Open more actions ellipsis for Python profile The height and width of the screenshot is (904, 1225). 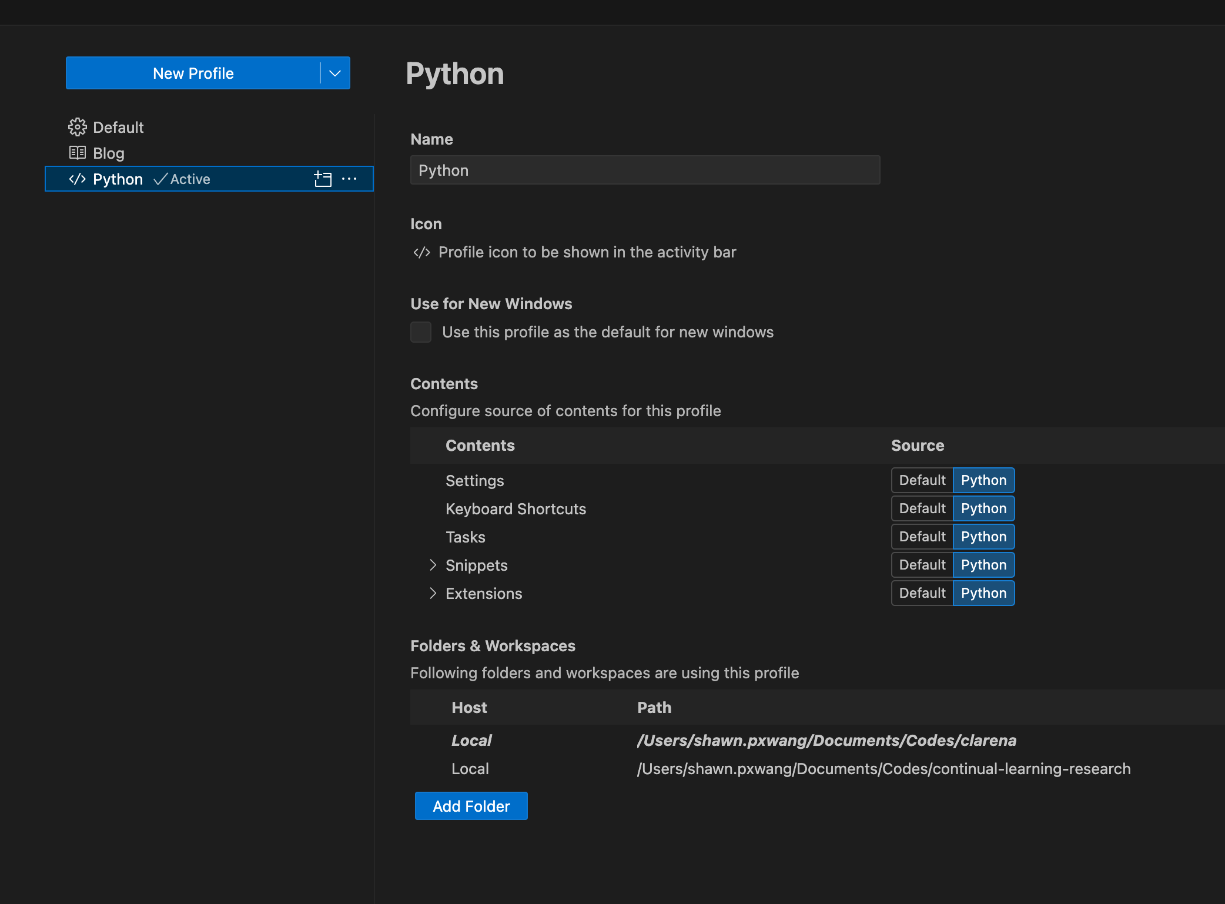(349, 179)
